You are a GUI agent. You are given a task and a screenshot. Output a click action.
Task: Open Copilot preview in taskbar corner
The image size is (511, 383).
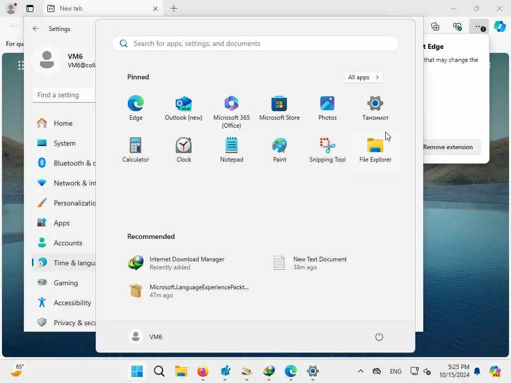pyautogui.click(x=495, y=371)
